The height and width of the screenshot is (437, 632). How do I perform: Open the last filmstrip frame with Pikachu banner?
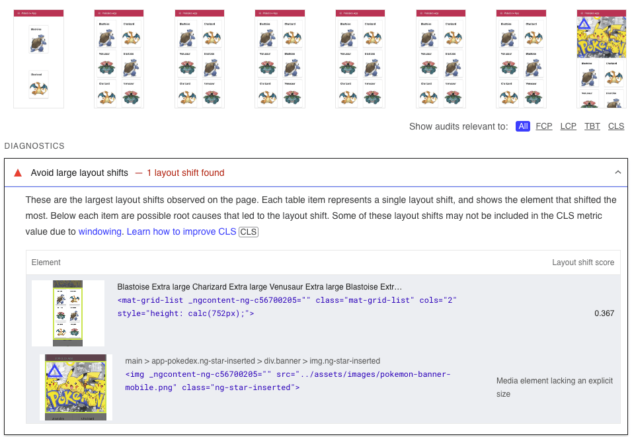point(602,59)
